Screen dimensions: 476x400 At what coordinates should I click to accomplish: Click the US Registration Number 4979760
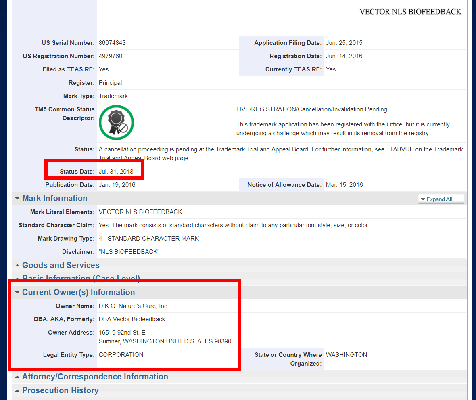111,56
